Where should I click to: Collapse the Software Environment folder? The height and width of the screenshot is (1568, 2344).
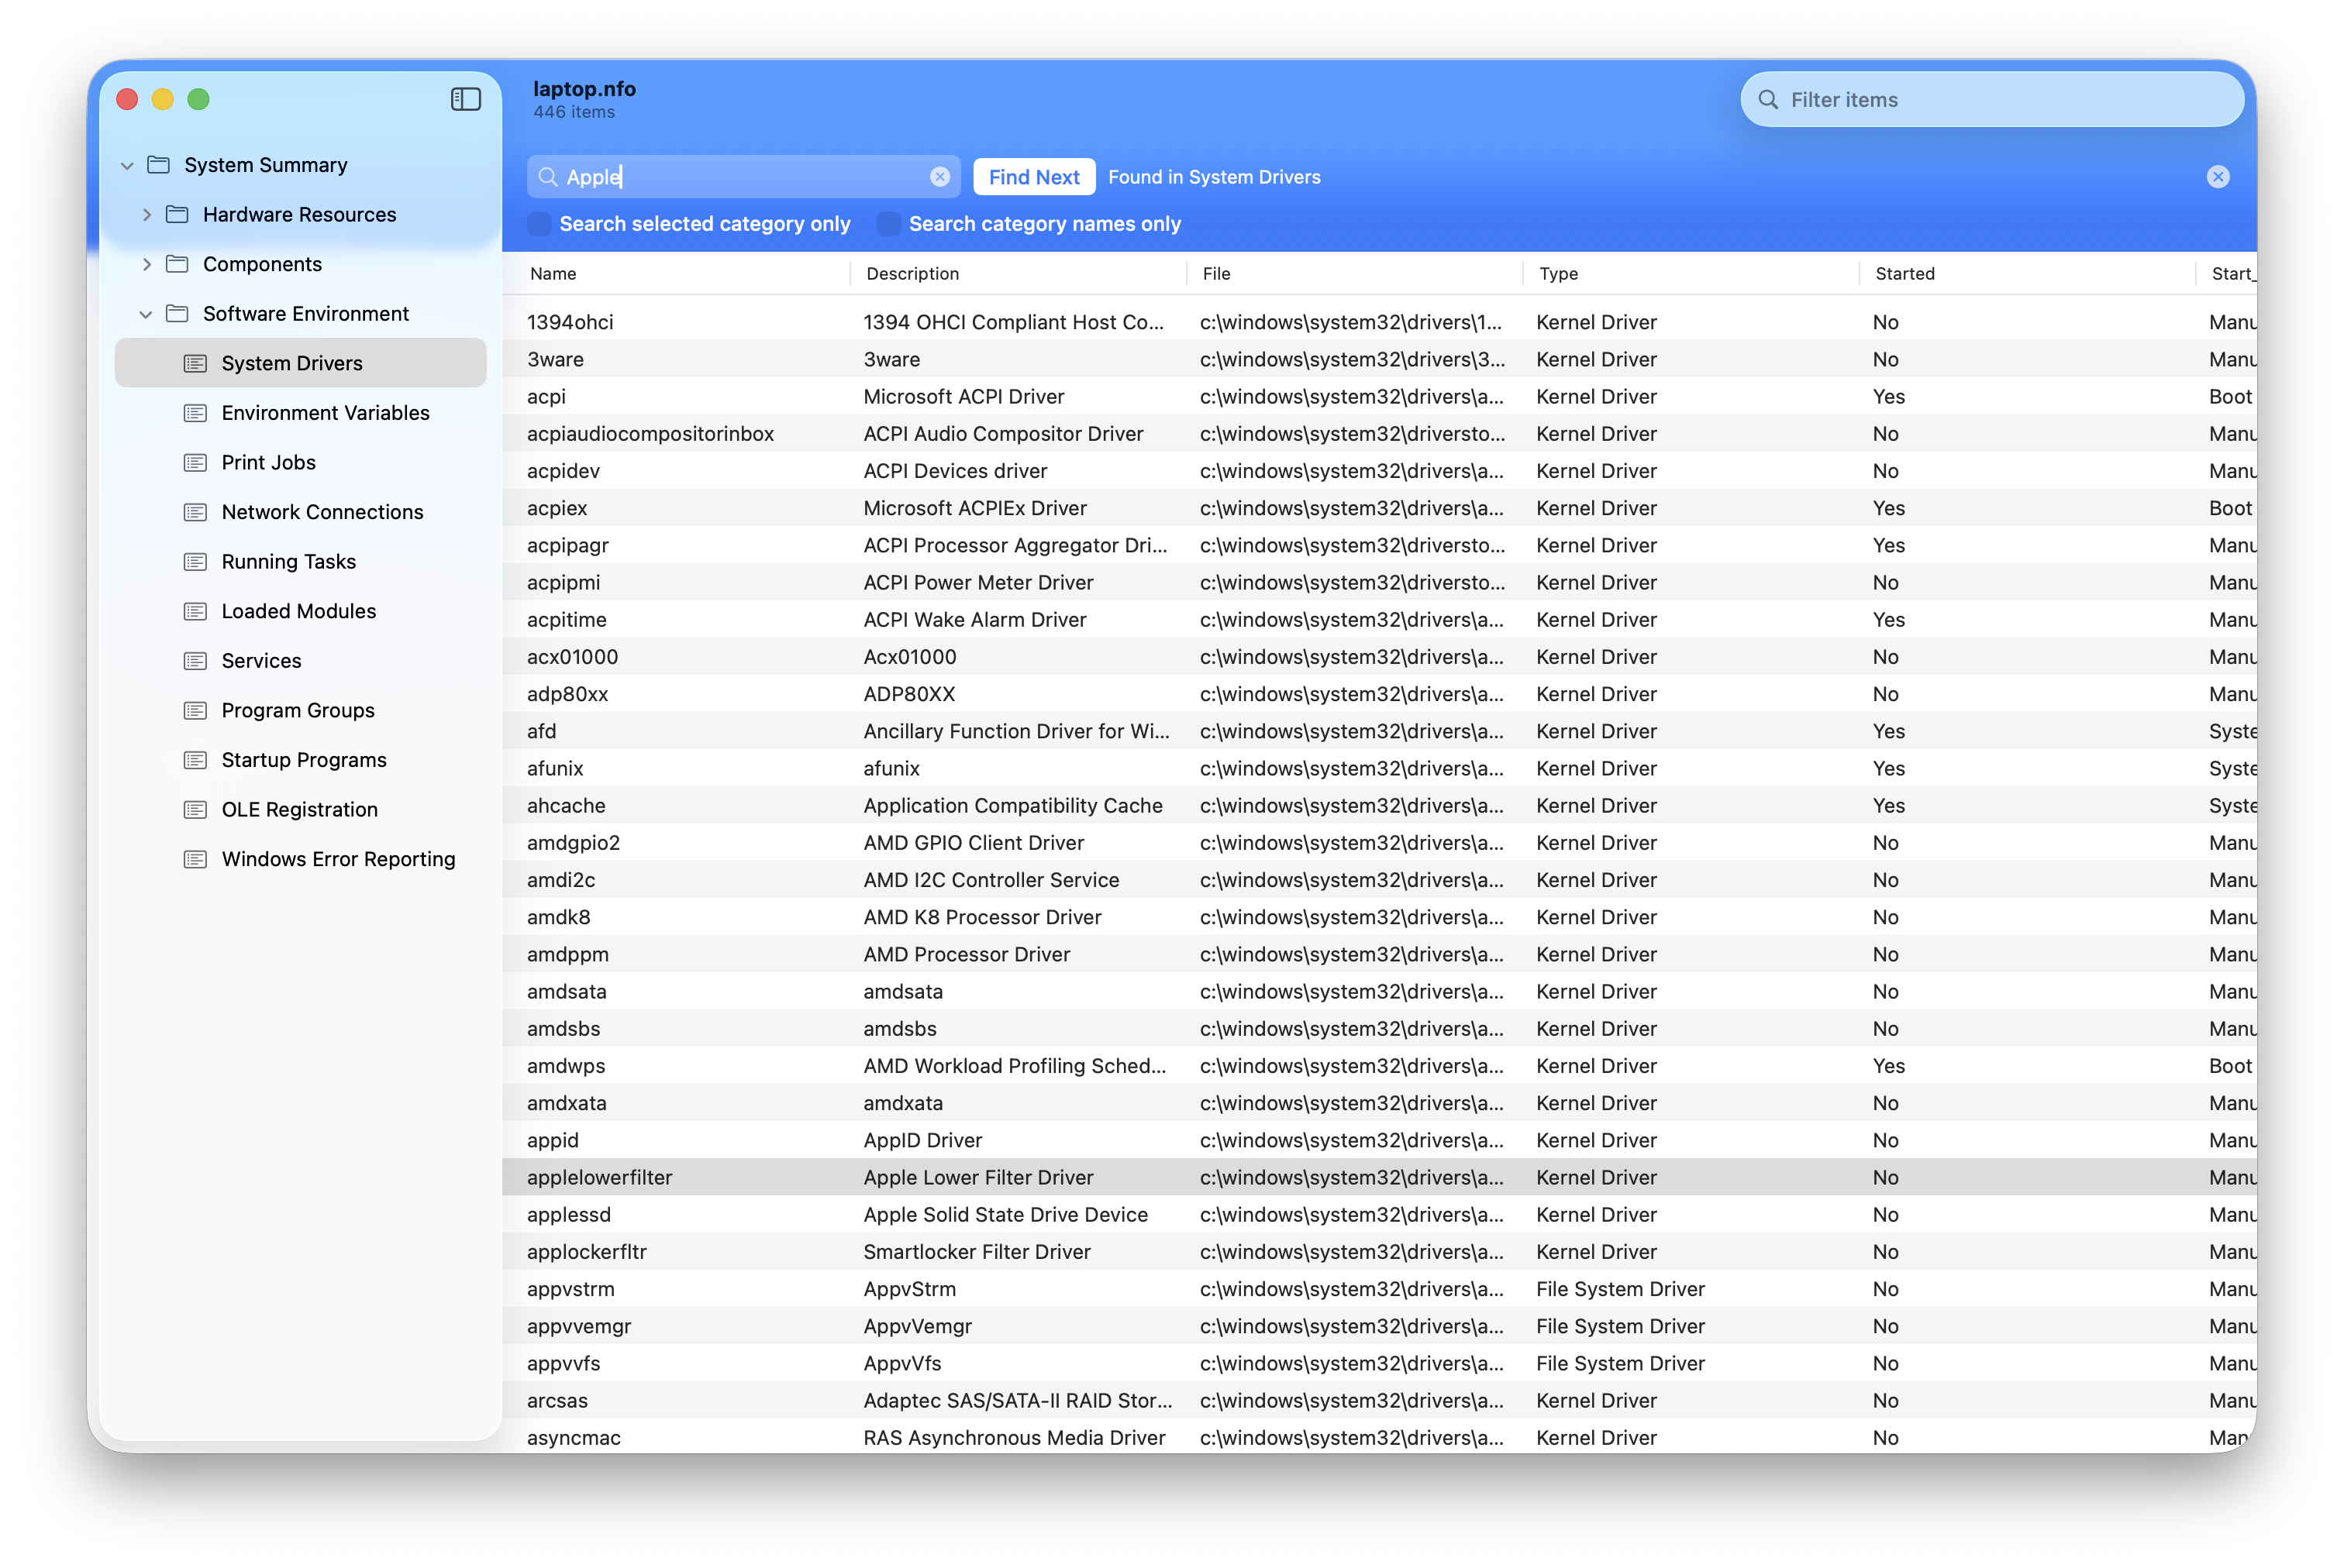tap(146, 314)
